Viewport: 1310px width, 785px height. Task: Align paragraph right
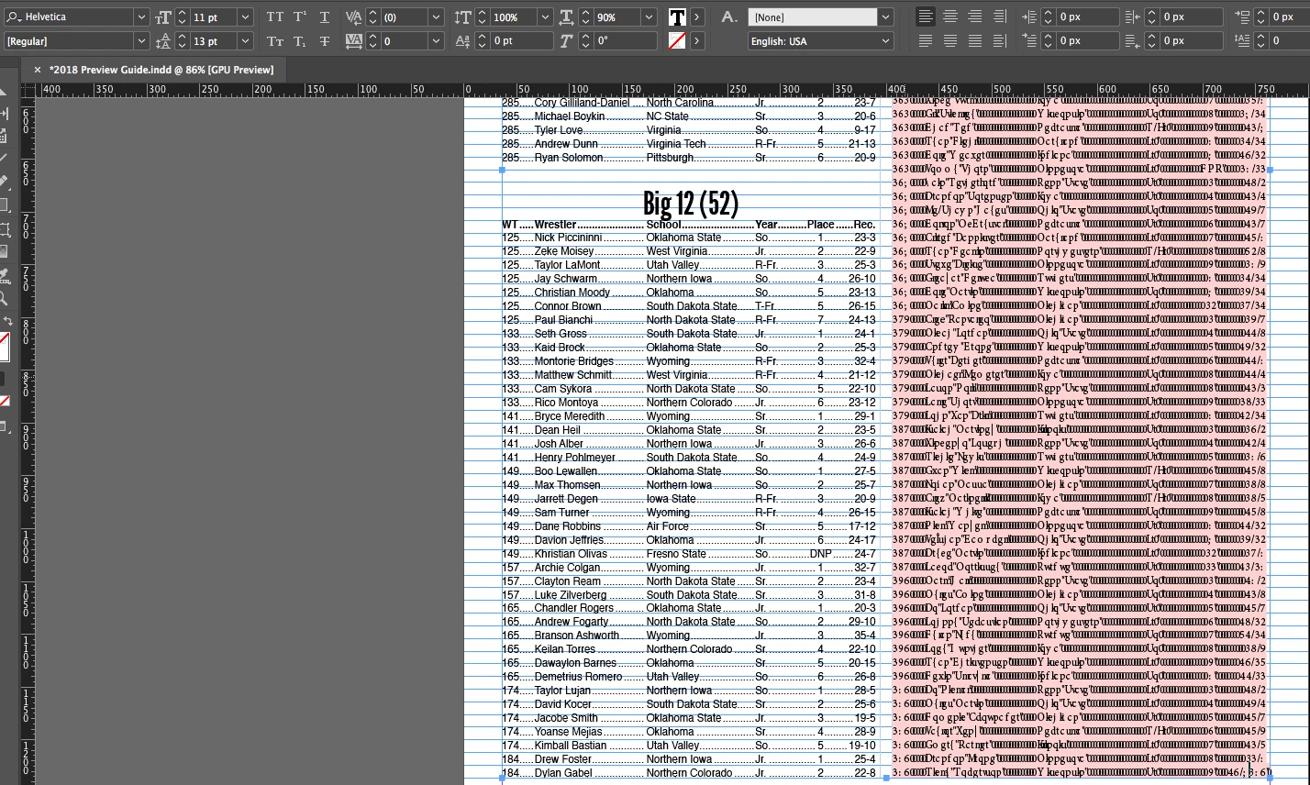tap(975, 17)
